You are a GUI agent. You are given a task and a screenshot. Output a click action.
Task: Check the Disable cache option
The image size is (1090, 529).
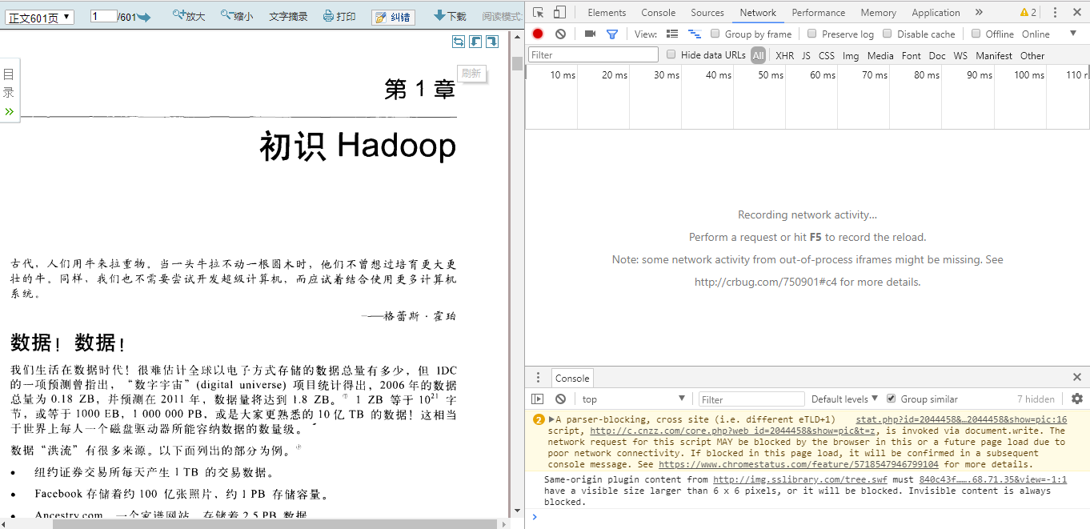pos(888,34)
